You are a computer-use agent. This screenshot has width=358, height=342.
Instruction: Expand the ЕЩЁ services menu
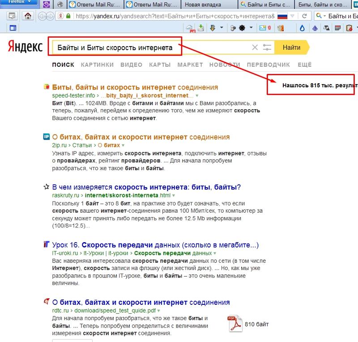pyautogui.click(x=305, y=65)
